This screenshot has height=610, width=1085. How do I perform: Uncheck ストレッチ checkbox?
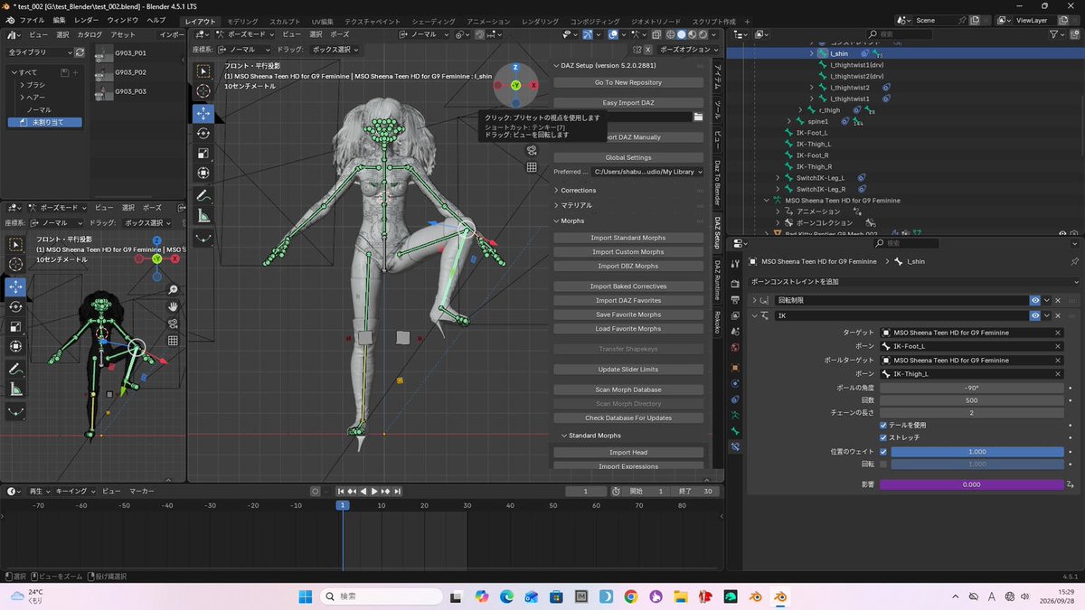click(883, 437)
